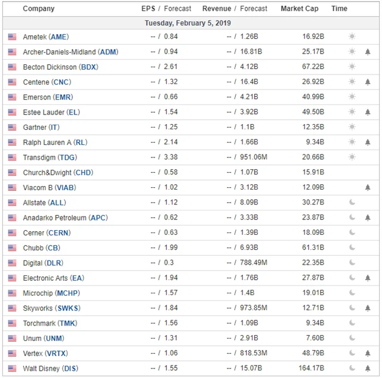Click the US flag beside Gartner
The width and height of the screenshot is (382, 378).
coord(12,127)
